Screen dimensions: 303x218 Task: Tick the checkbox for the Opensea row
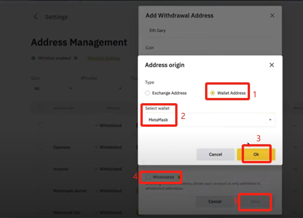point(40,147)
